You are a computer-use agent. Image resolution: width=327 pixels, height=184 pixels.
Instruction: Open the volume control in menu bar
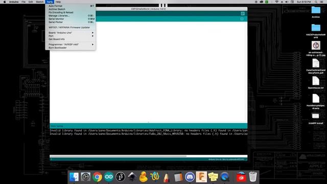tap(287, 2)
